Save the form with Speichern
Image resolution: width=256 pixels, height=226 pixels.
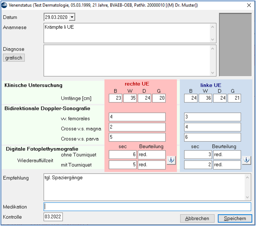click(x=235, y=218)
